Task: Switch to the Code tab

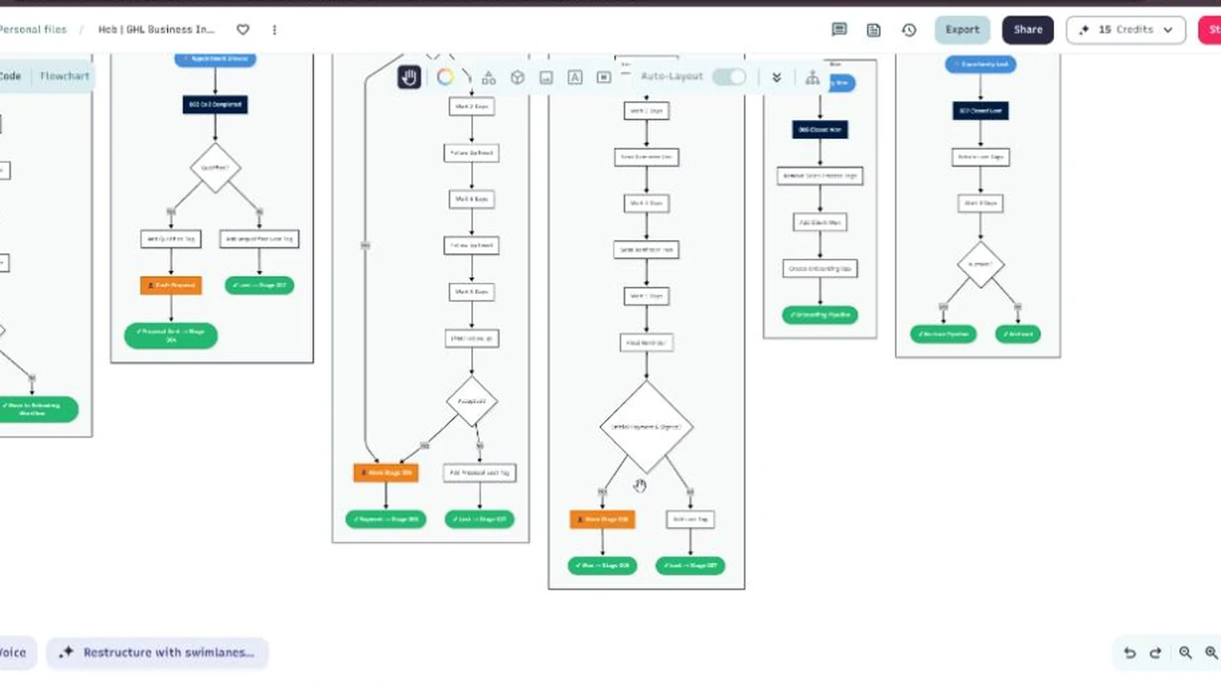Action: pos(10,76)
